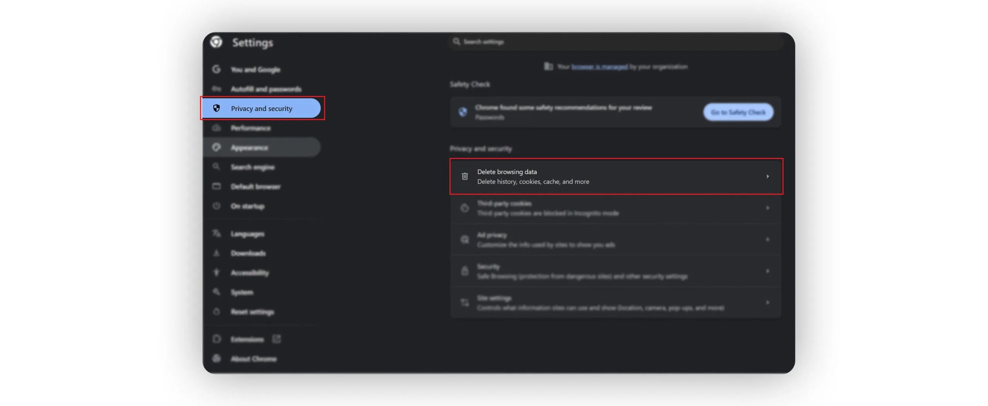Click the trash icon for Delete browsing data

tap(465, 177)
